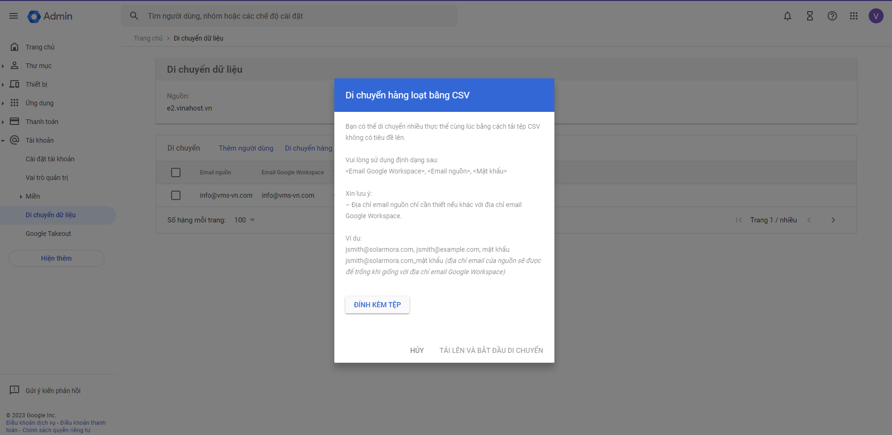
Task: Click the notifications bell icon
Action: pyautogui.click(x=787, y=16)
